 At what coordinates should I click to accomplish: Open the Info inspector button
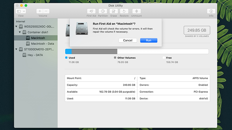click(211, 11)
